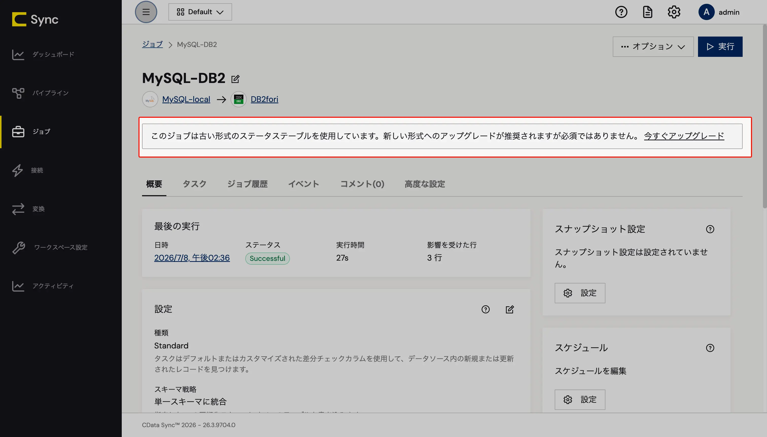Open the コメント(0) tab

[362, 184]
